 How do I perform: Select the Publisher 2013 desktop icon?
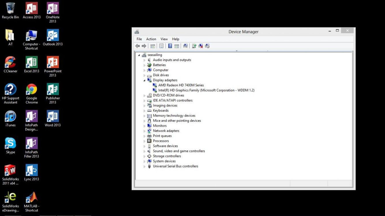tap(53, 94)
